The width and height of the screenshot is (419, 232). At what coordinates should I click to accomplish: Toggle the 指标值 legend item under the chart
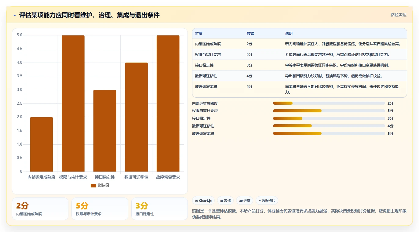100,185
